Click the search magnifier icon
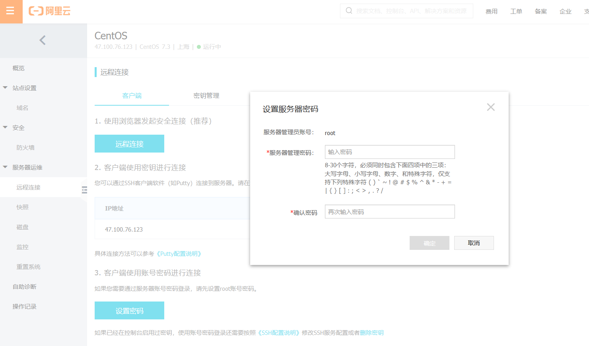 pos(349,11)
